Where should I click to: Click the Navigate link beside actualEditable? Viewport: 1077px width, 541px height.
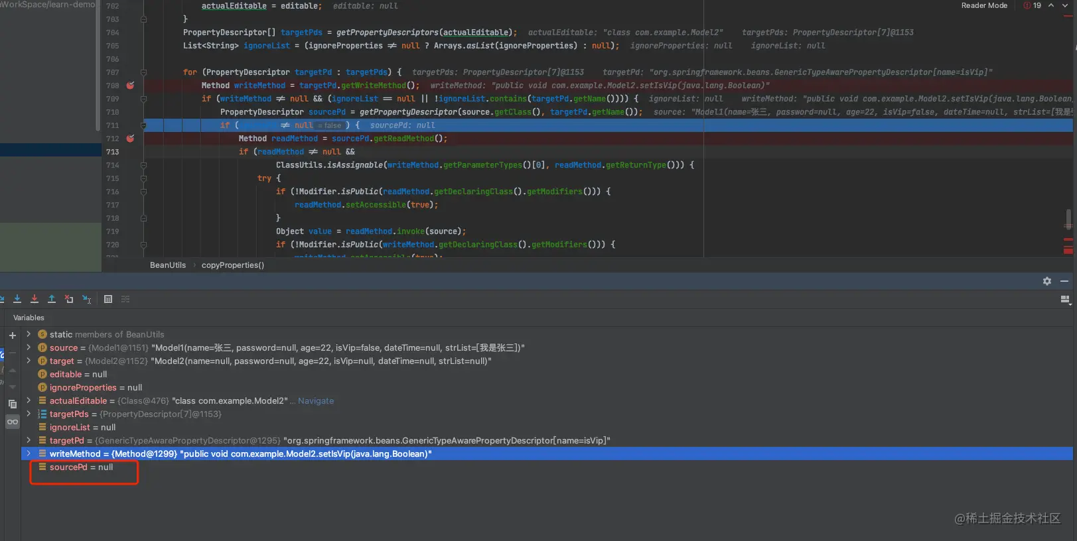[316, 401]
